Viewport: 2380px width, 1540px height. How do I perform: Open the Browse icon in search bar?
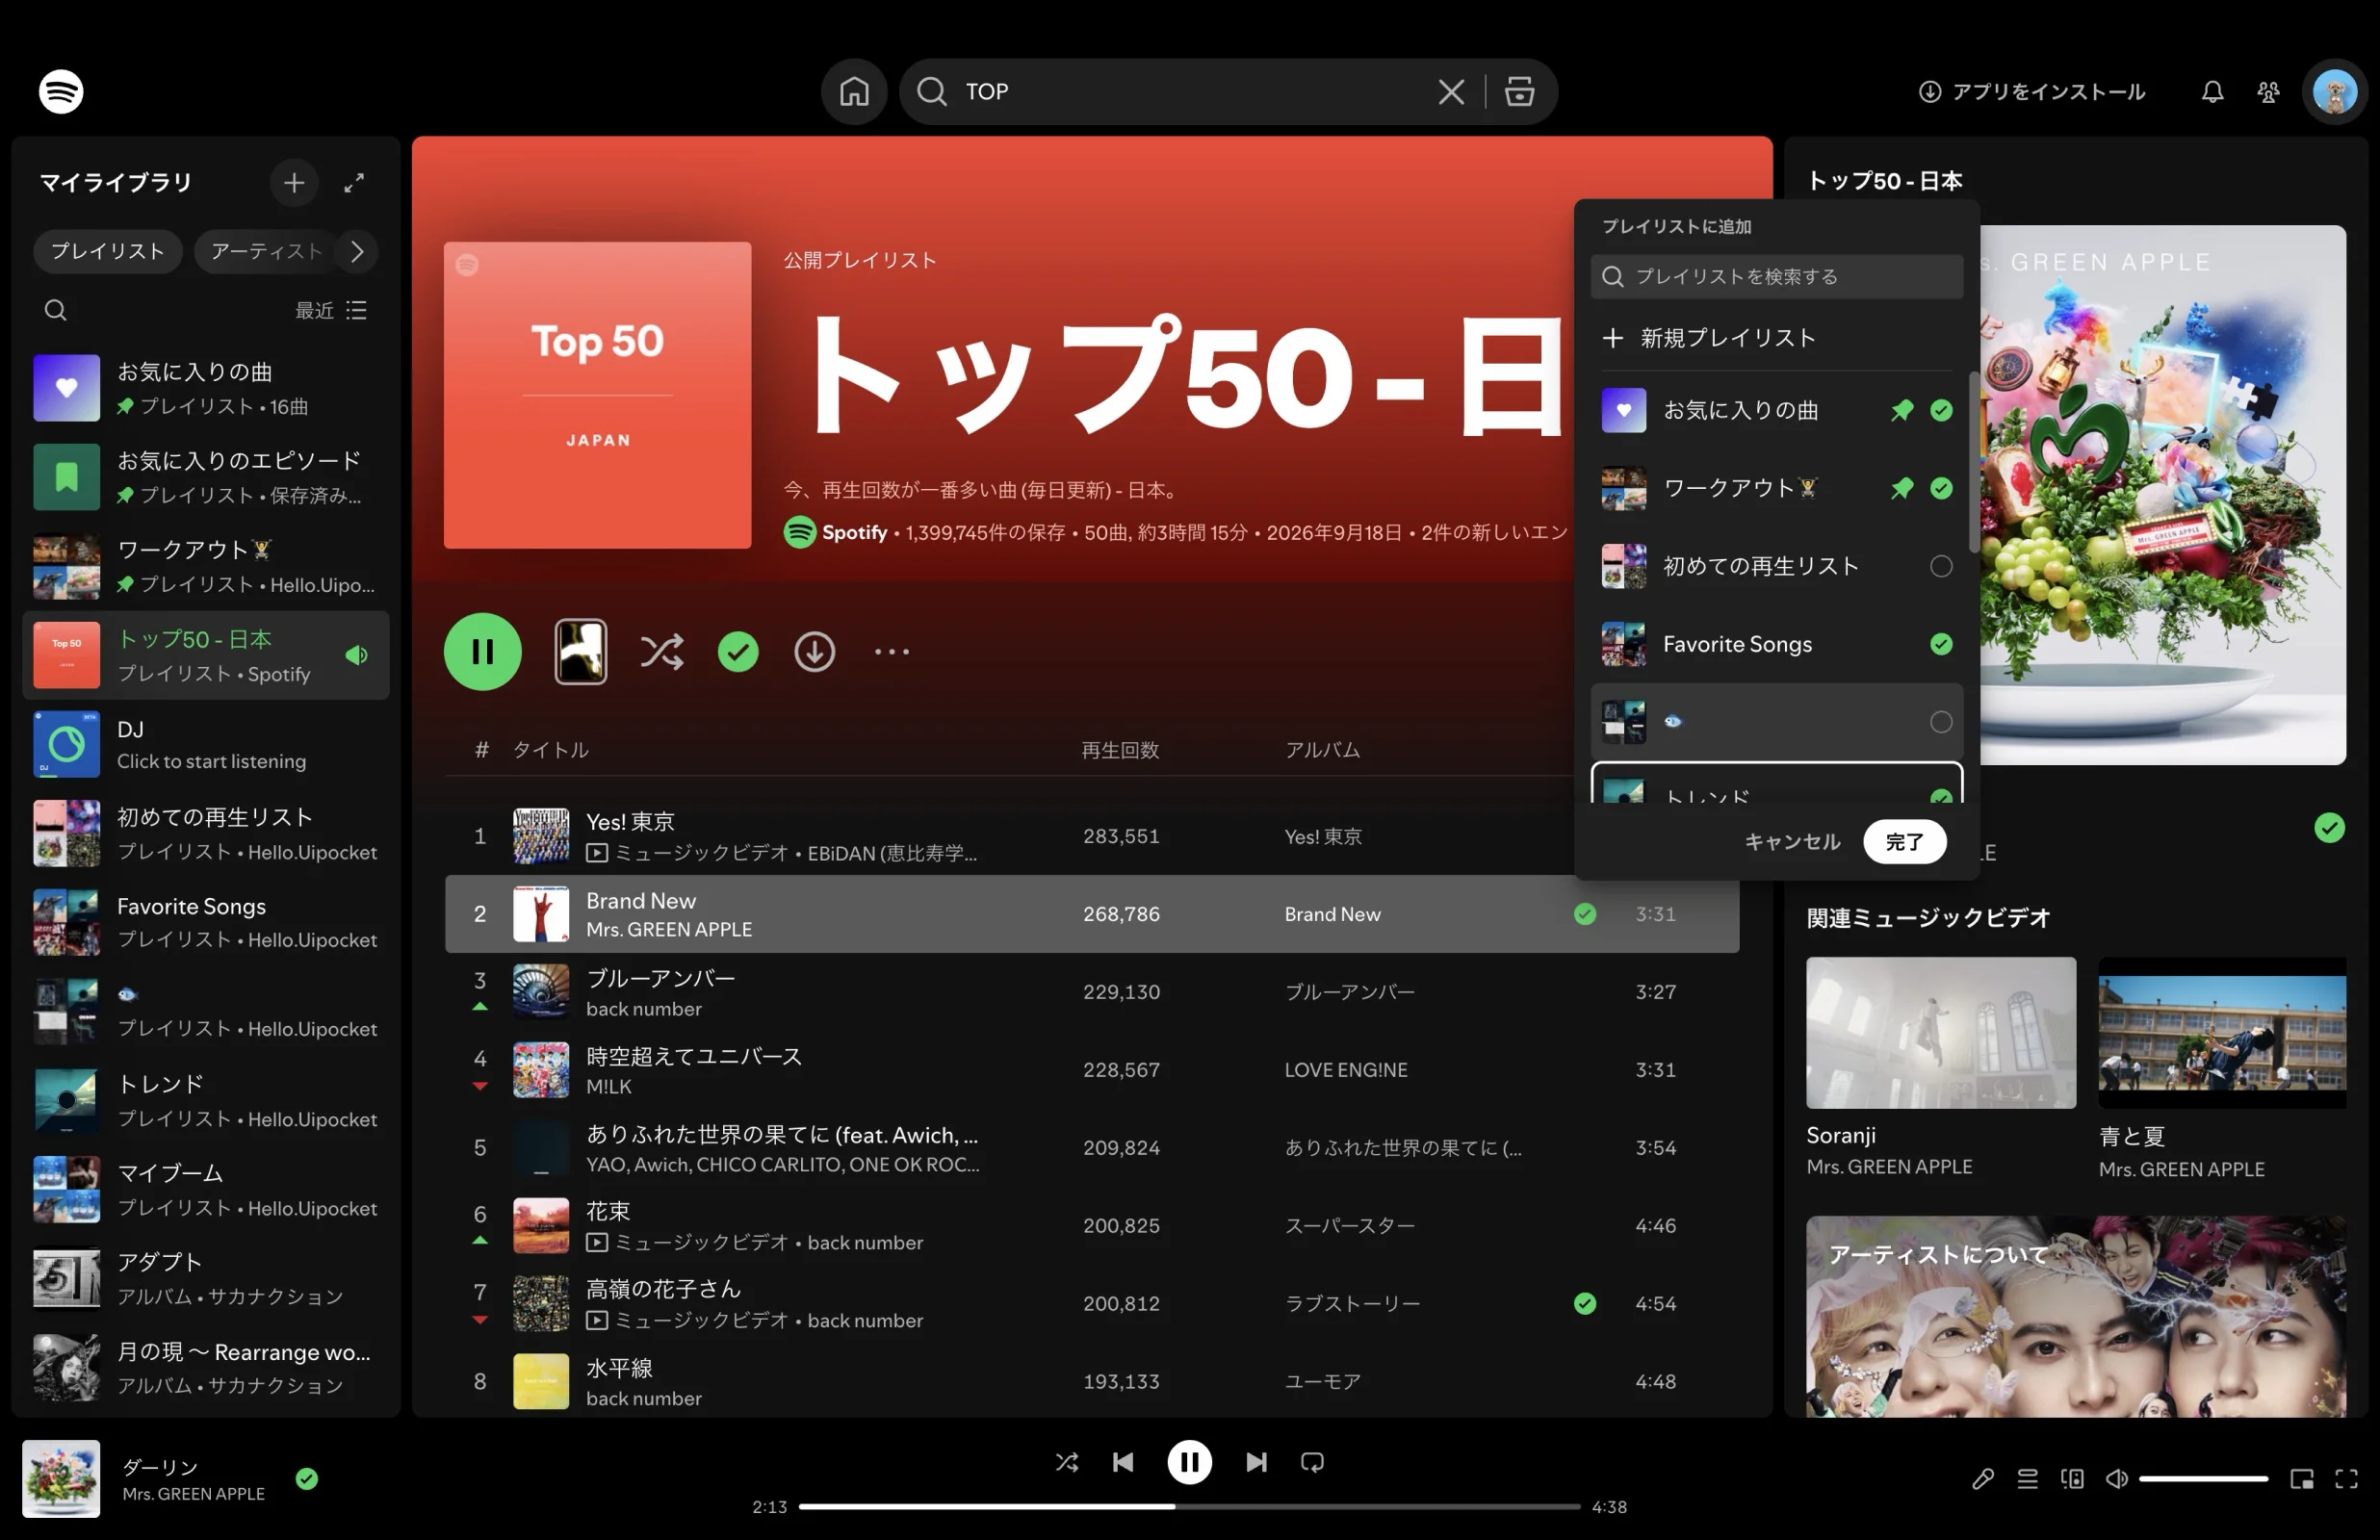pyautogui.click(x=1519, y=91)
